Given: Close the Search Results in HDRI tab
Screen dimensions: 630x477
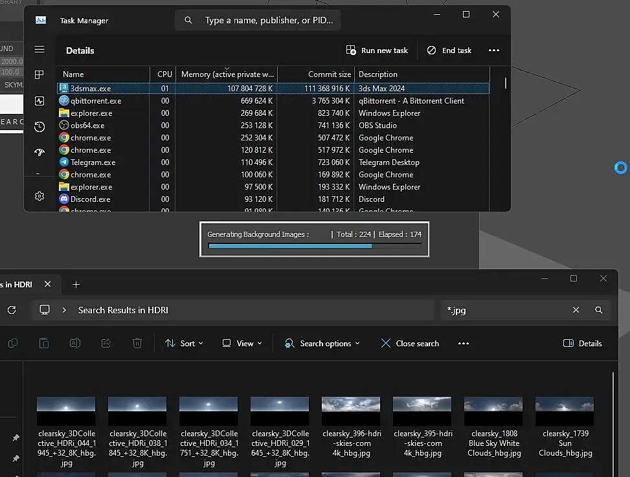Looking at the screenshot, I should (x=48, y=284).
